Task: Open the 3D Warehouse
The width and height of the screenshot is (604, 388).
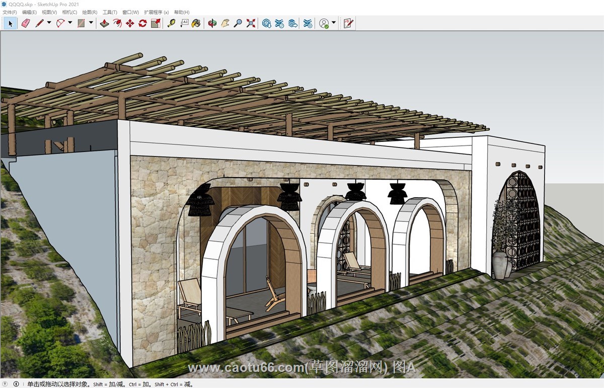Action: pos(267,23)
